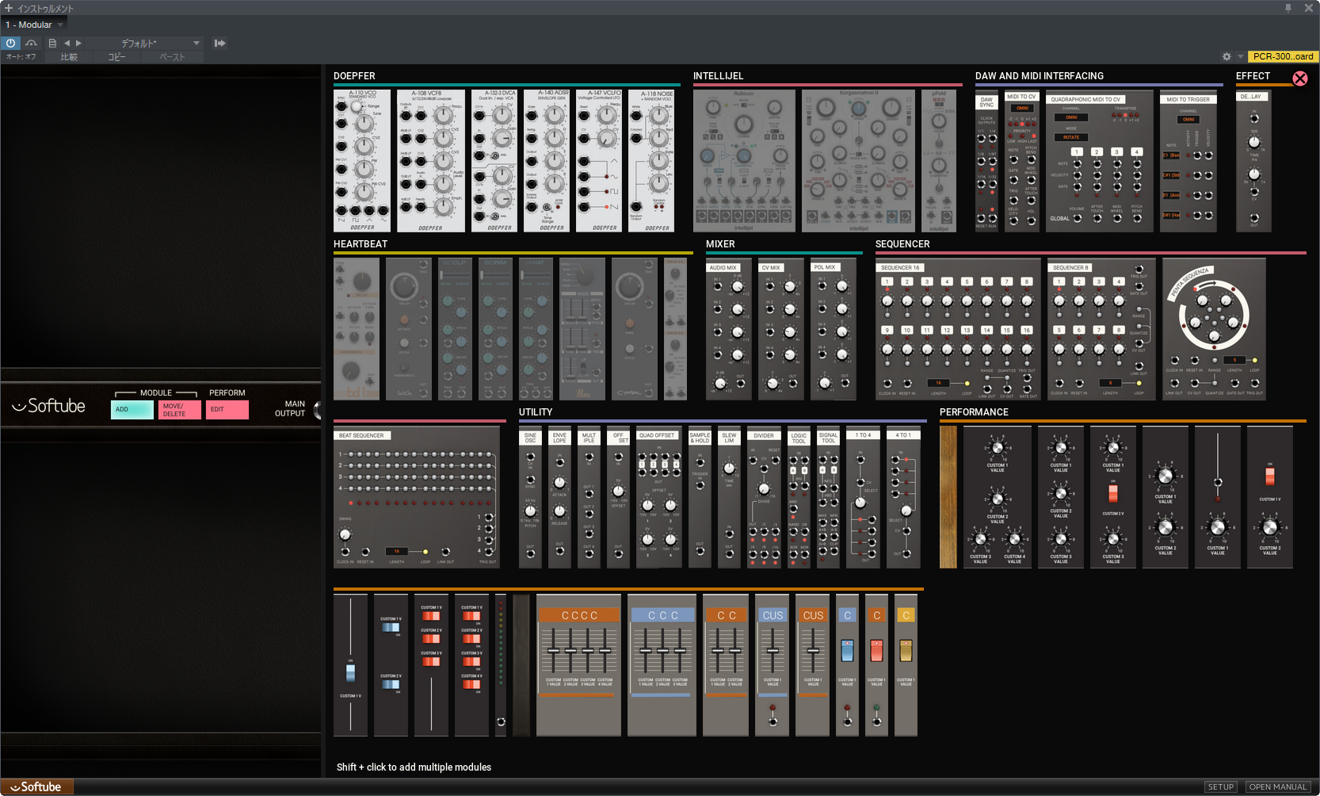Click the MOVE/DELETE module button
The image size is (1320, 796).
(x=179, y=410)
